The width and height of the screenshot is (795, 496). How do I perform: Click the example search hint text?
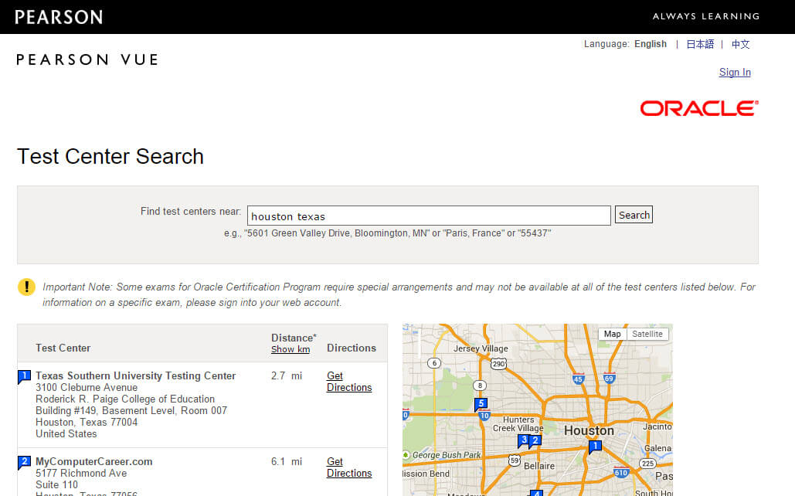coord(387,233)
